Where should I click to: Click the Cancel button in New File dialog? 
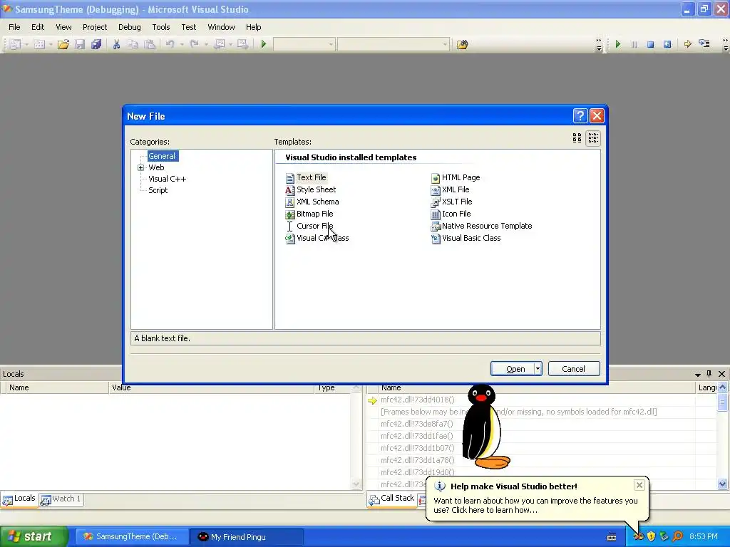click(574, 369)
